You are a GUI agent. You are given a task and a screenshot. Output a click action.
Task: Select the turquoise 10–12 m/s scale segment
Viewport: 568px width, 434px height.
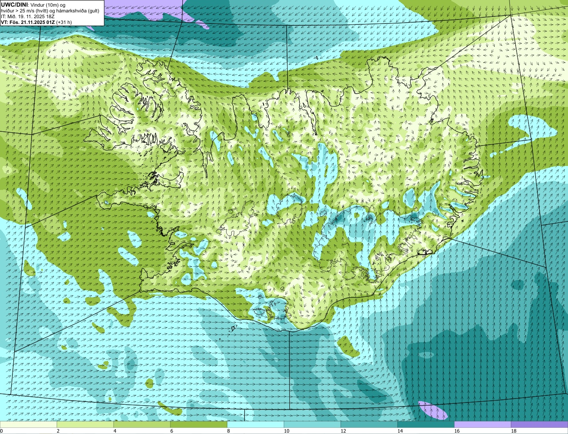[312, 424]
